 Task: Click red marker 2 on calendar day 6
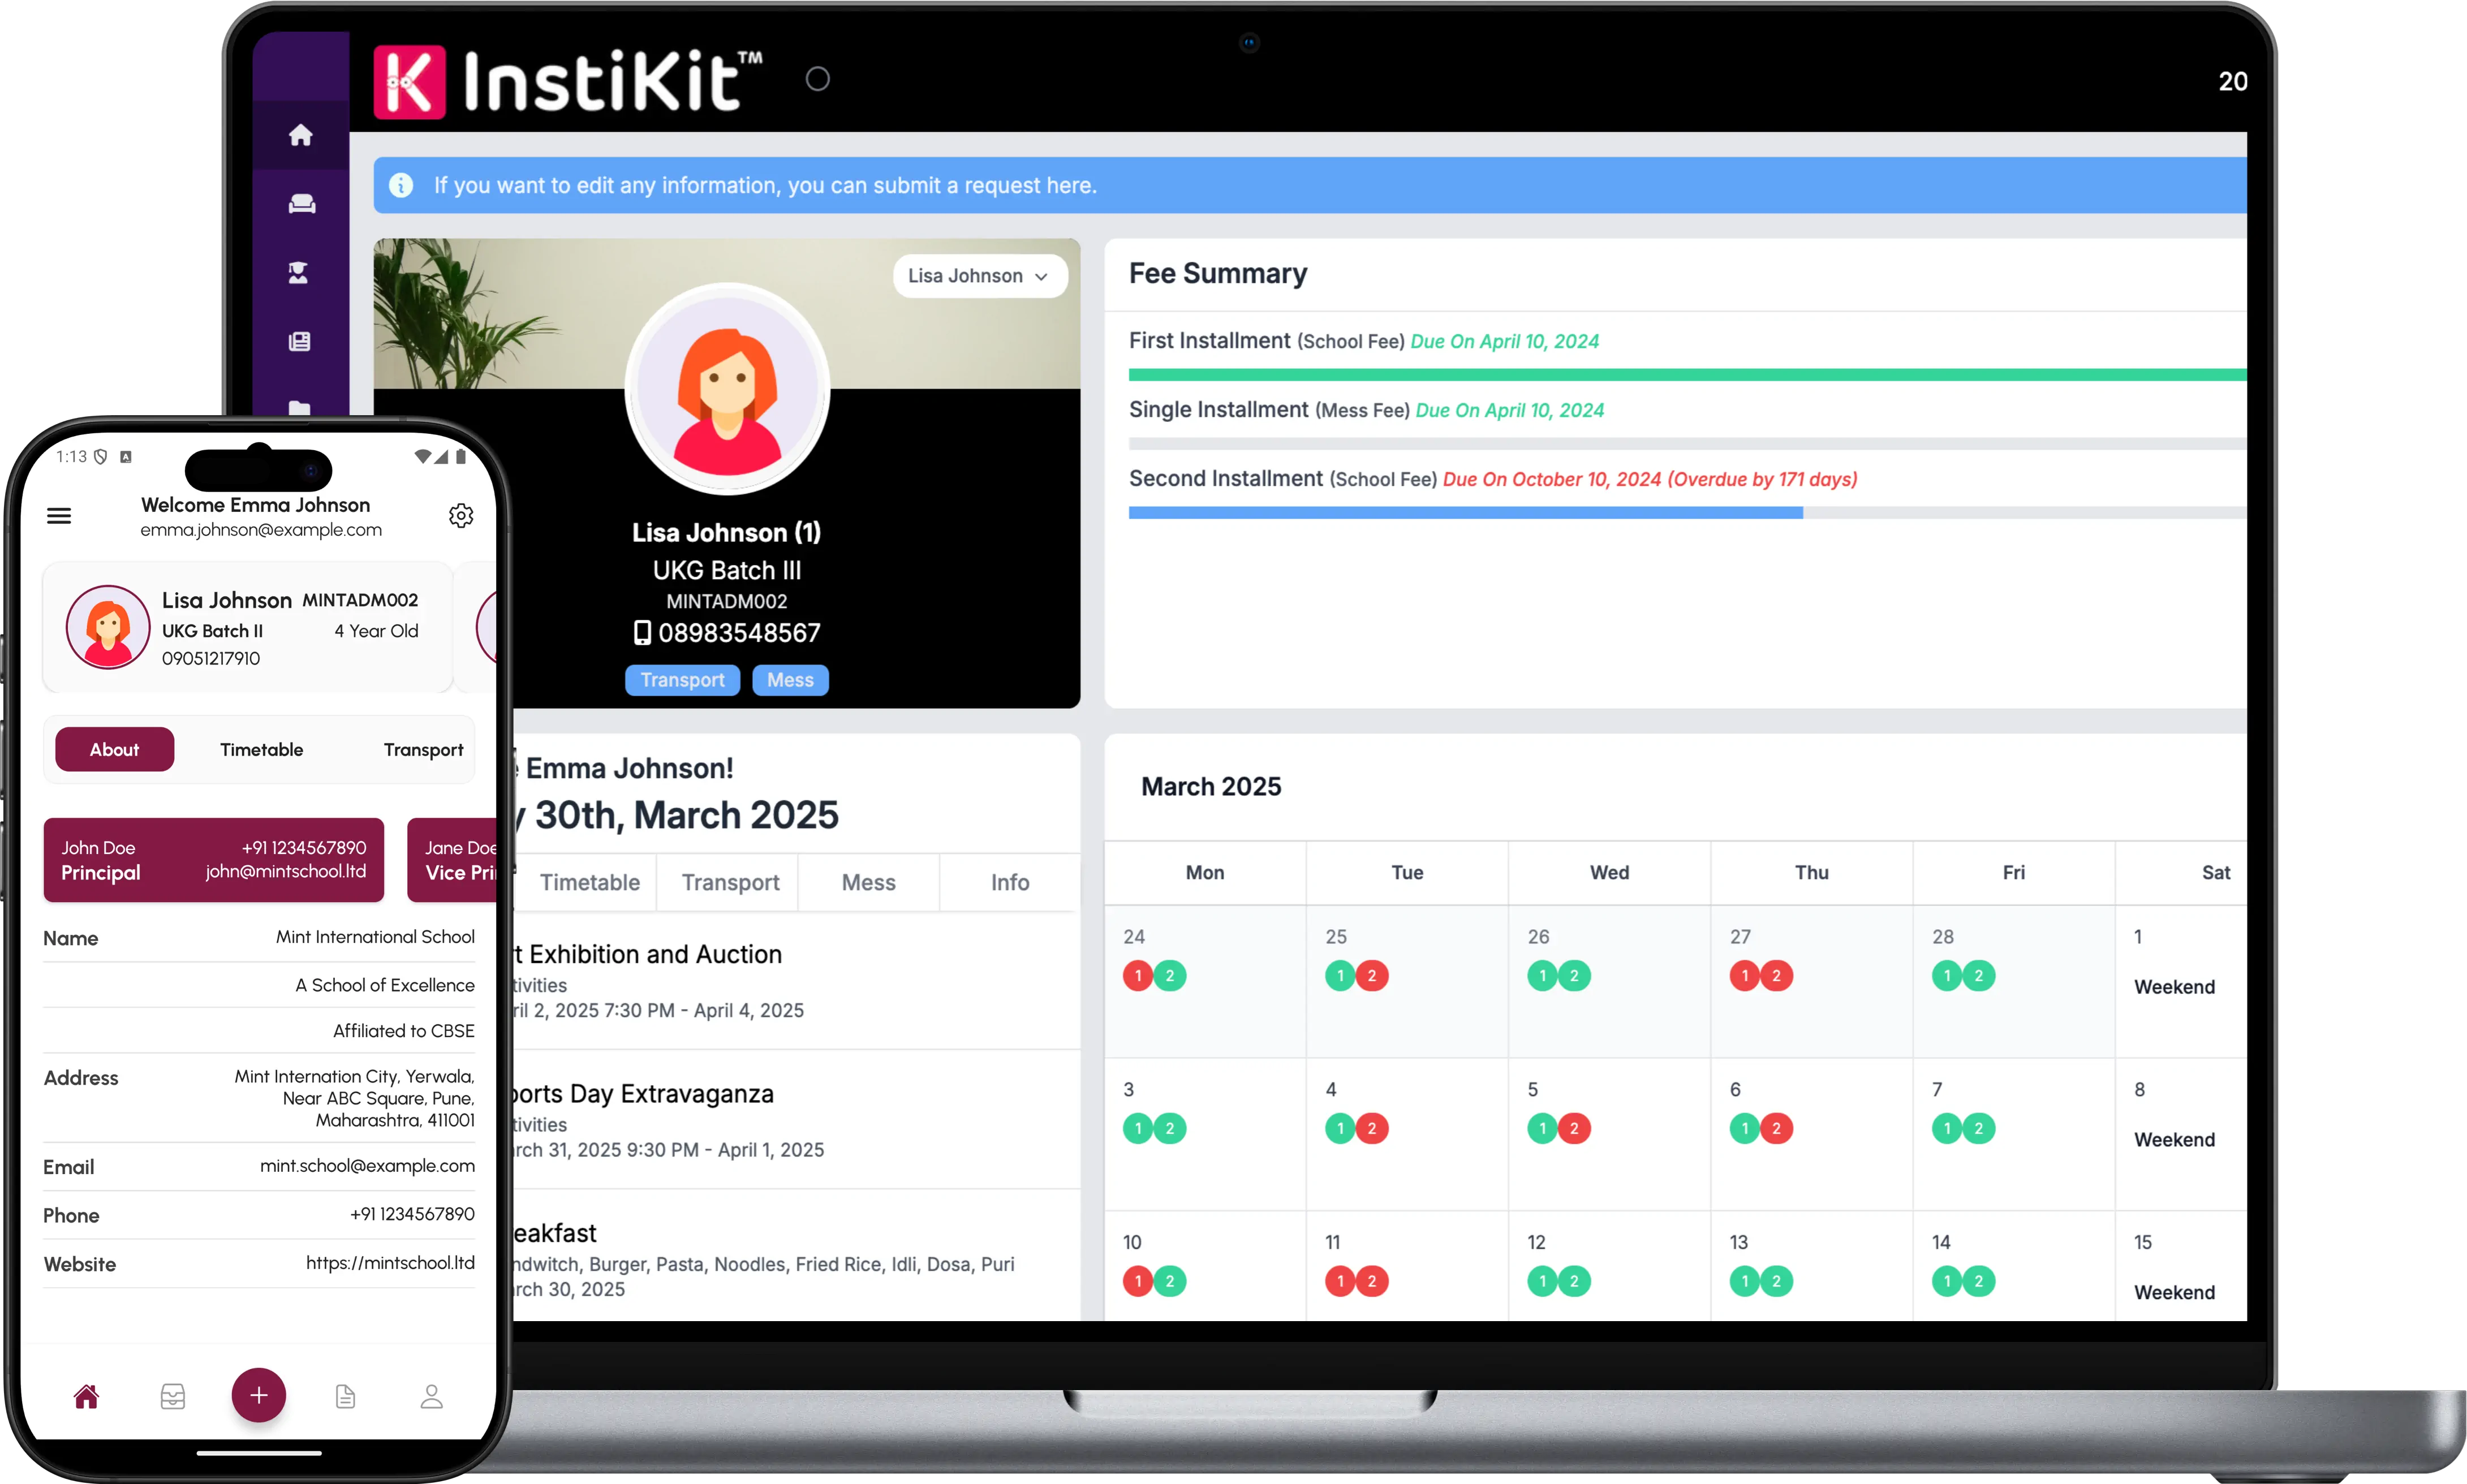(1776, 1129)
